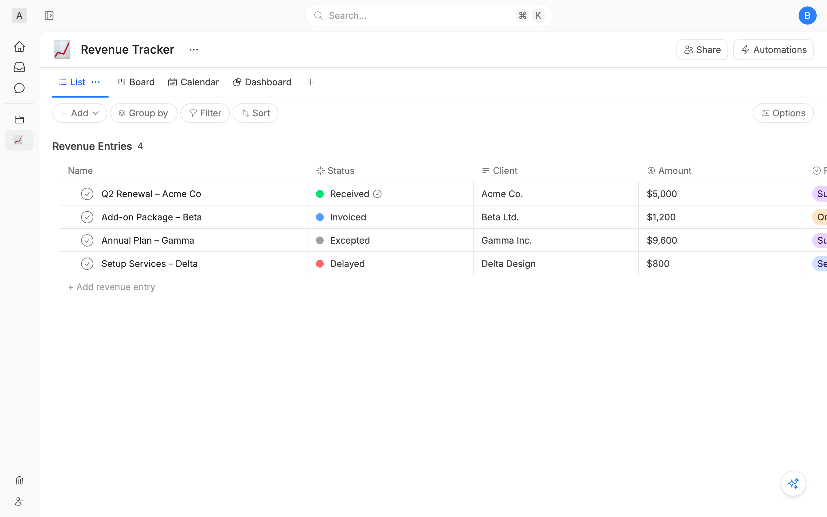Change the Delayed status cell

click(391, 264)
